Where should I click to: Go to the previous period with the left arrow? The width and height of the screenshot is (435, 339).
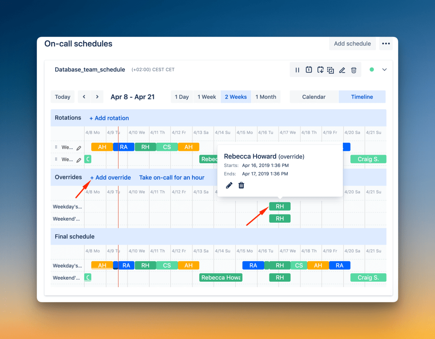click(x=84, y=96)
